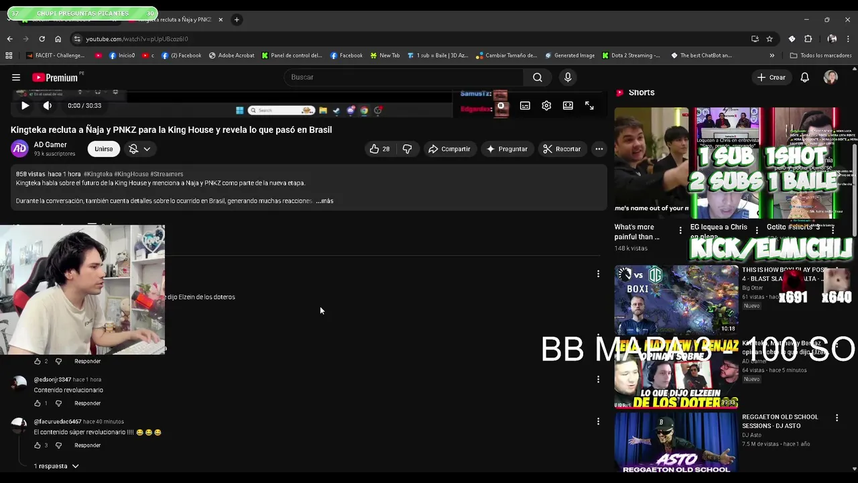
Task: Go to browser home page
Action: [58, 39]
